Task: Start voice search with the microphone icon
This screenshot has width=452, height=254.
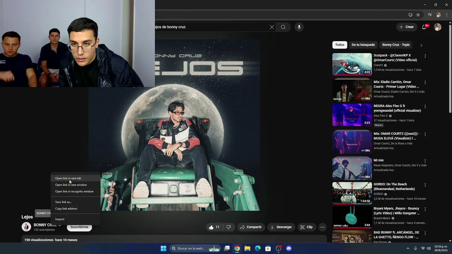Action: tap(299, 27)
